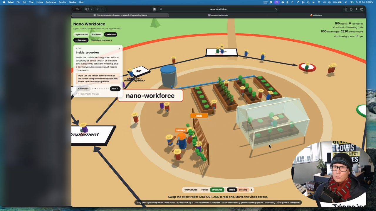Switch garden to Unstructured mode
376x211 pixels.
pos(191,190)
